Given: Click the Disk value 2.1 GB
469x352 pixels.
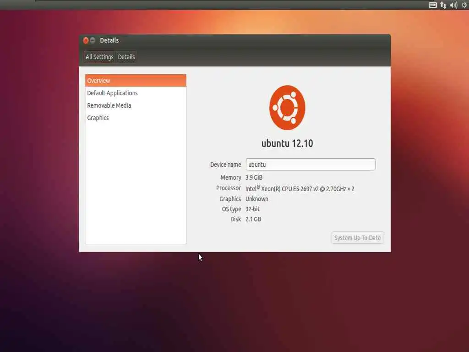Looking at the screenshot, I should [253, 219].
